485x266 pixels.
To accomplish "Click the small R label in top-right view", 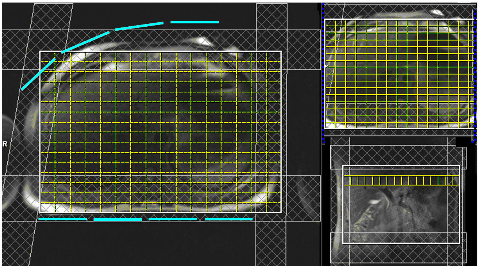I will [326, 66].
